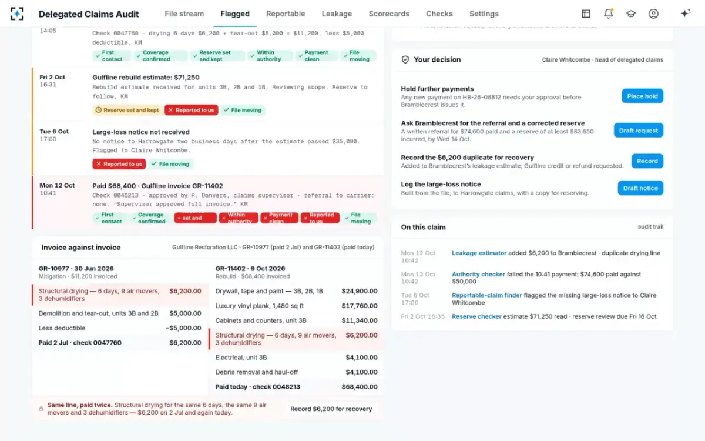Click Paid 2 Jul · check 0047760 row
705x441 pixels.
pos(120,343)
